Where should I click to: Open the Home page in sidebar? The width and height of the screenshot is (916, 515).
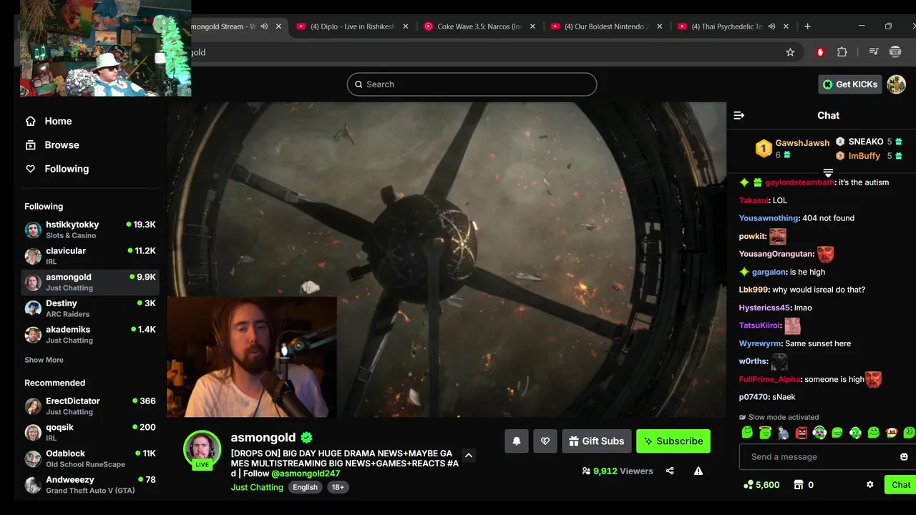pos(49,121)
